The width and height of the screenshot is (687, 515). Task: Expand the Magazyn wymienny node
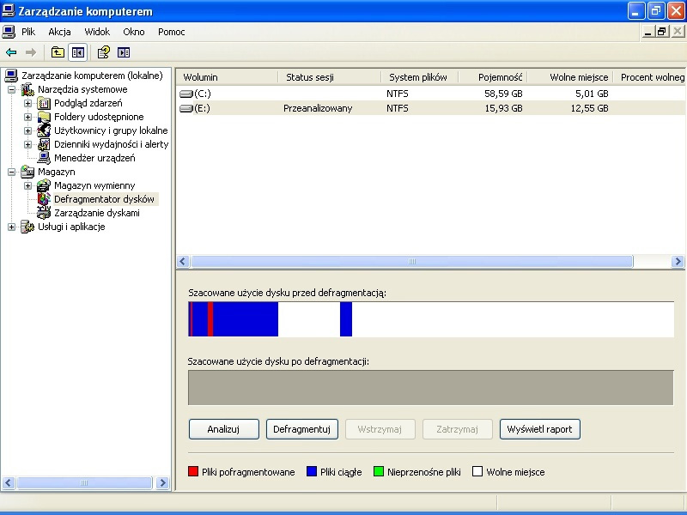(28, 185)
